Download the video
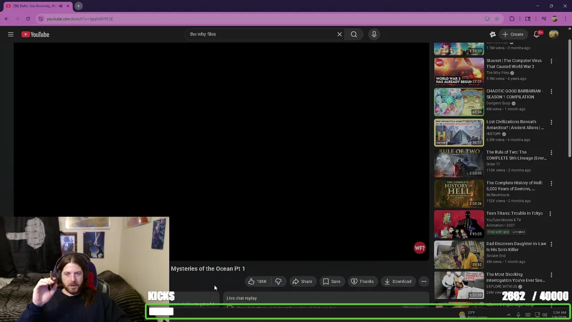Image resolution: width=572 pixels, height=322 pixels. click(398, 281)
